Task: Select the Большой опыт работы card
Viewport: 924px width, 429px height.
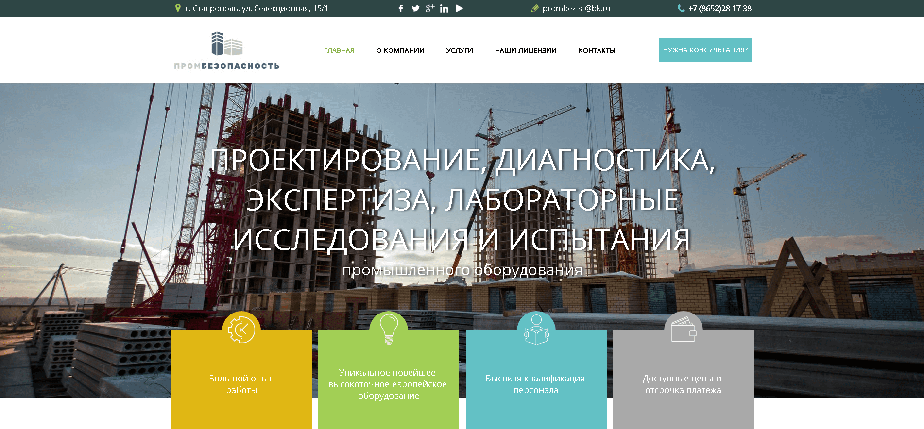Action: (241, 379)
